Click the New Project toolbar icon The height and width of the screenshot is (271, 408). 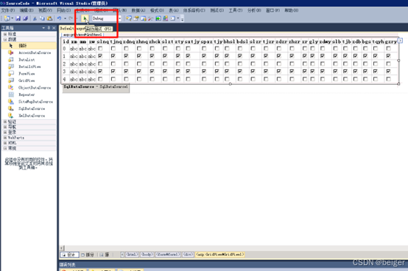(x=7, y=18)
